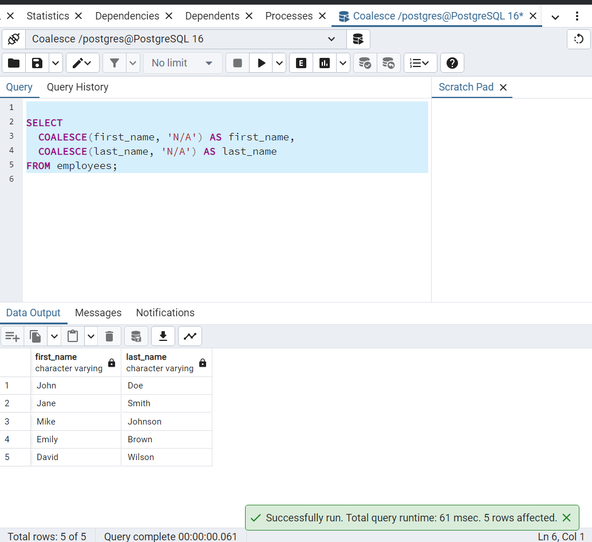Click the Save File icon
The image size is (592, 542).
(37, 62)
